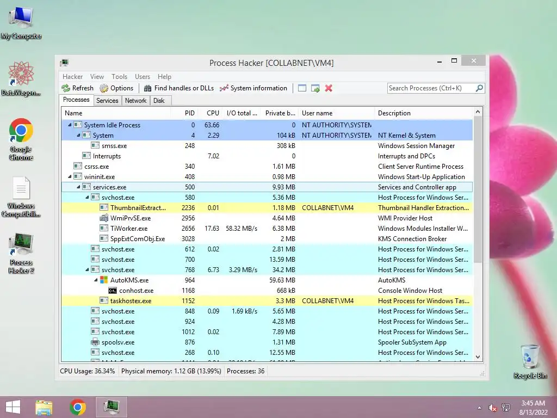Open Chrome from the taskbar
The image size is (557, 418).
pyautogui.click(x=77, y=407)
